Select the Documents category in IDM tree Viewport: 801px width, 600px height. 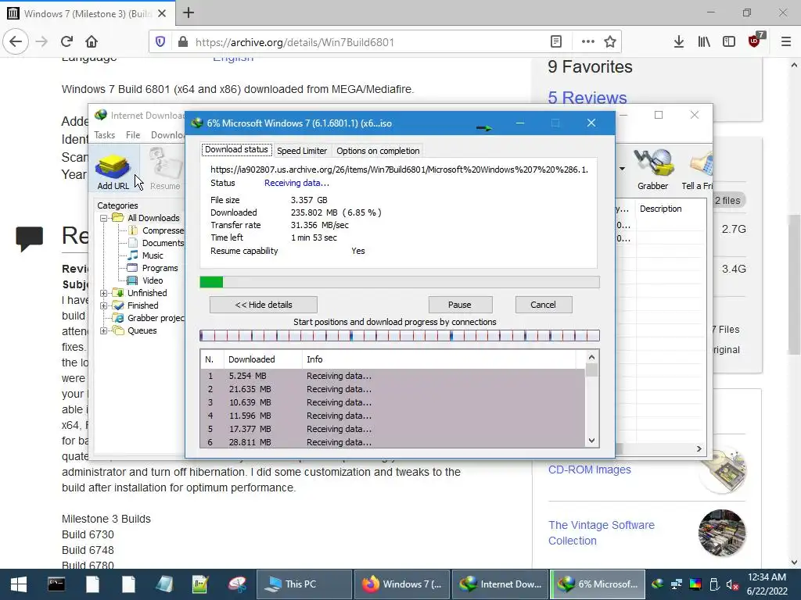pos(156,243)
